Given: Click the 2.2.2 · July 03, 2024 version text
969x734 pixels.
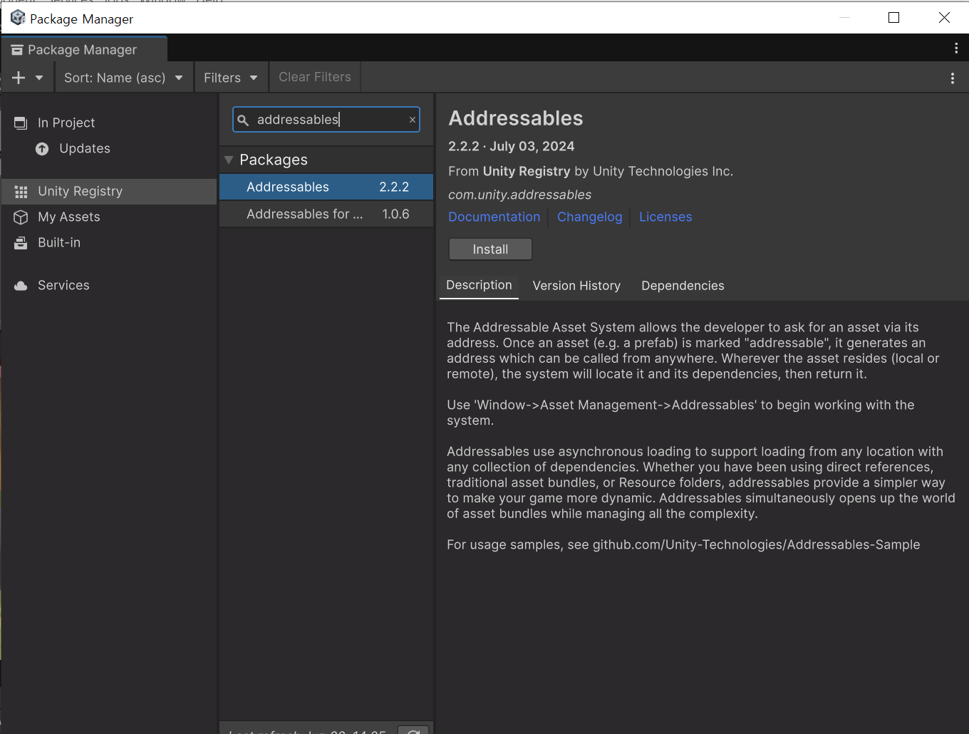Looking at the screenshot, I should tap(511, 146).
